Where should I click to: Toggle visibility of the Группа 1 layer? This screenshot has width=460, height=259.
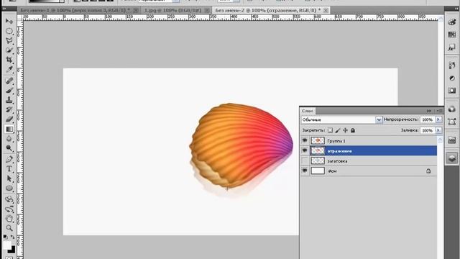pos(305,141)
